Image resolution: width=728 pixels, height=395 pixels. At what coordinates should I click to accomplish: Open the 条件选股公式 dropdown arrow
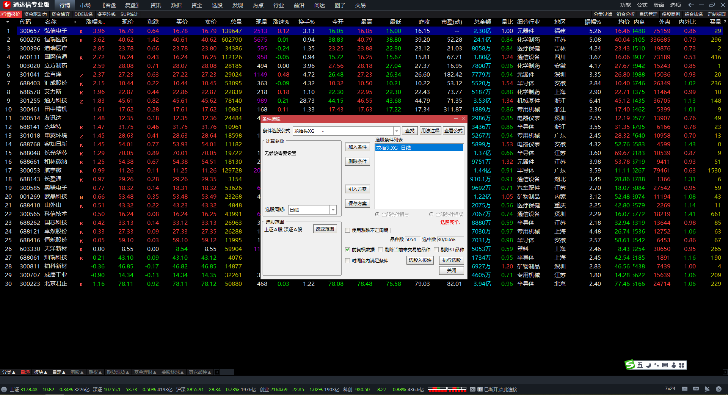[x=397, y=131]
